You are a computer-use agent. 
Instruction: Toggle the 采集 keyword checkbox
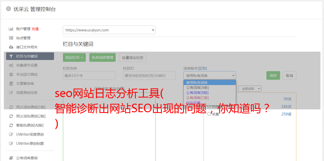(209, 114)
